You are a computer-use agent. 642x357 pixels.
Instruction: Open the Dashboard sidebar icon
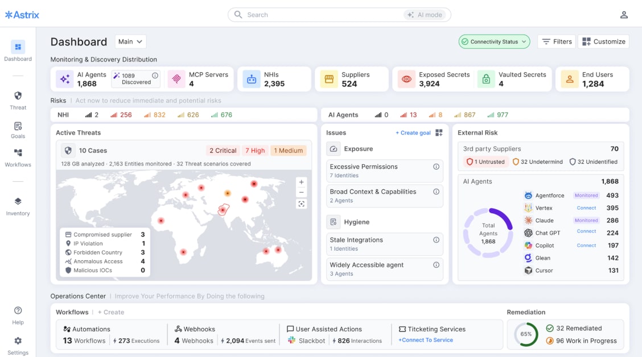[x=18, y=47]
